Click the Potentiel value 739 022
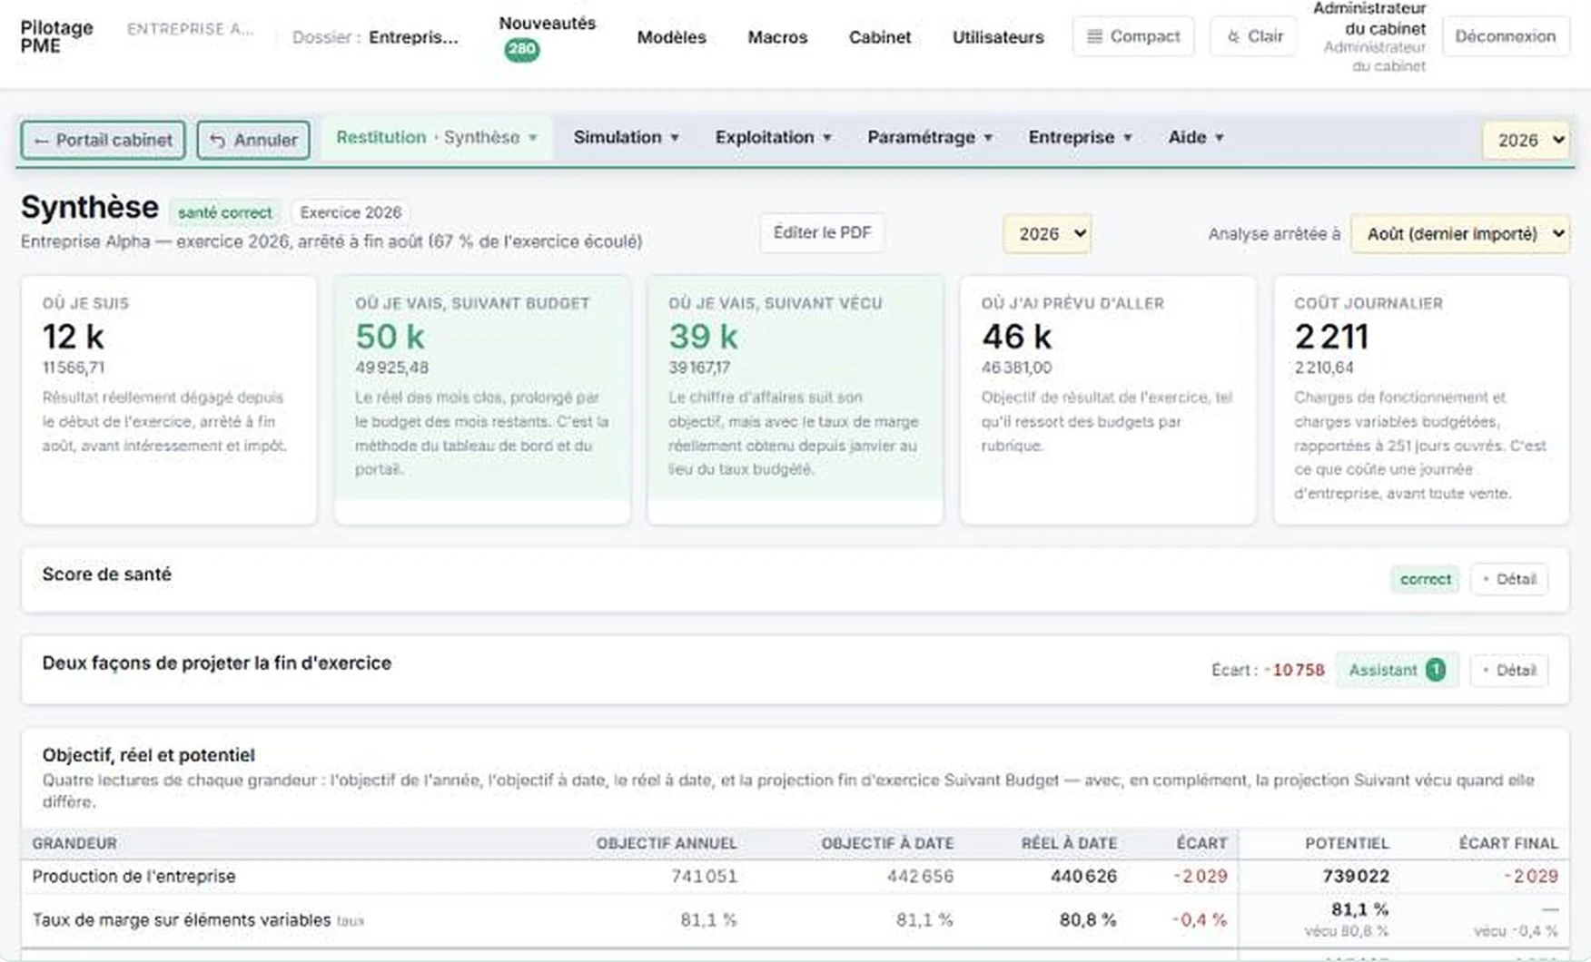Screen dimensions: 1591x962 tap(1356, 876)
